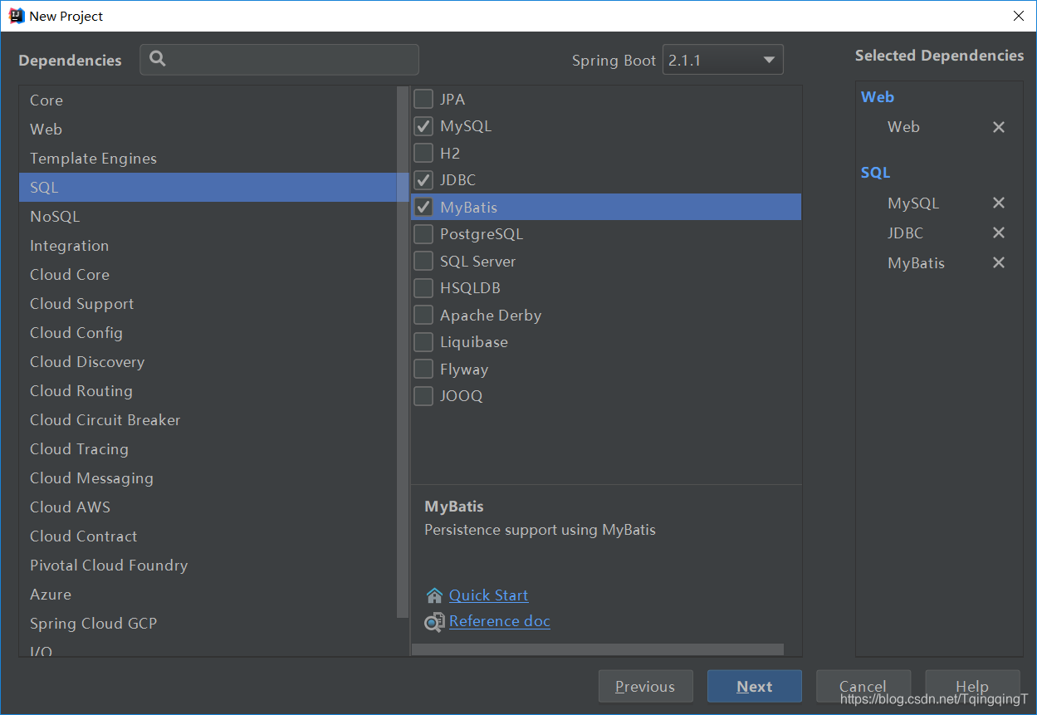This screenshot has width=1037, height=715.
Task: Click the Reference doc book icon
Action: pyautogui.click(x=434, y=622)
